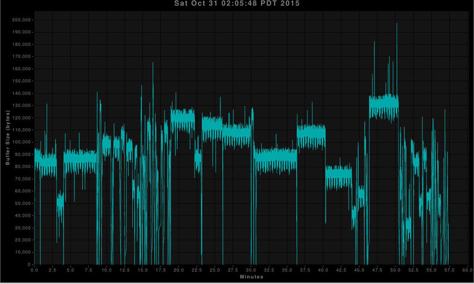Click the 130,000 y-axis tick label
Screen dimensions: 474x284
pyautogui.click(x=21, y=105)
